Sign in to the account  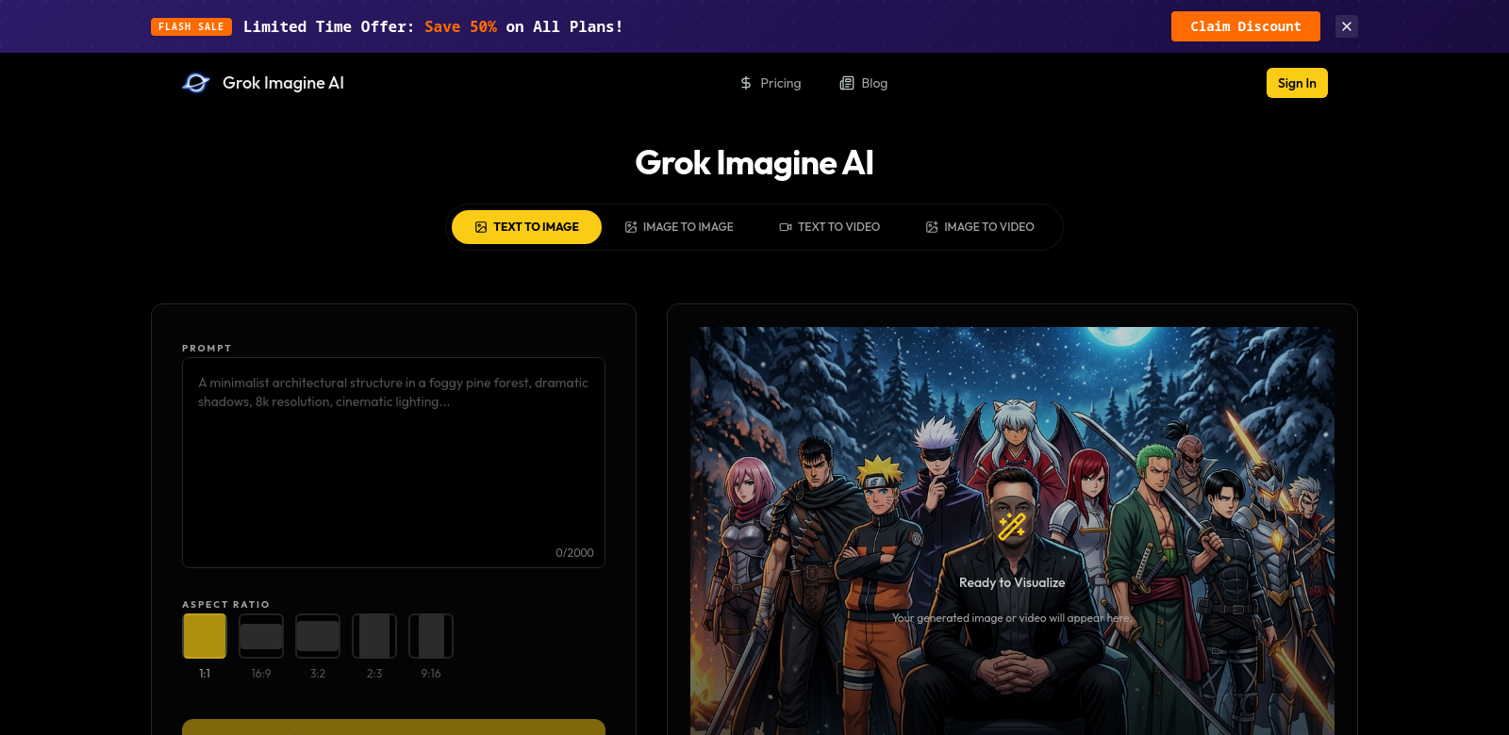click(1297, 83)
